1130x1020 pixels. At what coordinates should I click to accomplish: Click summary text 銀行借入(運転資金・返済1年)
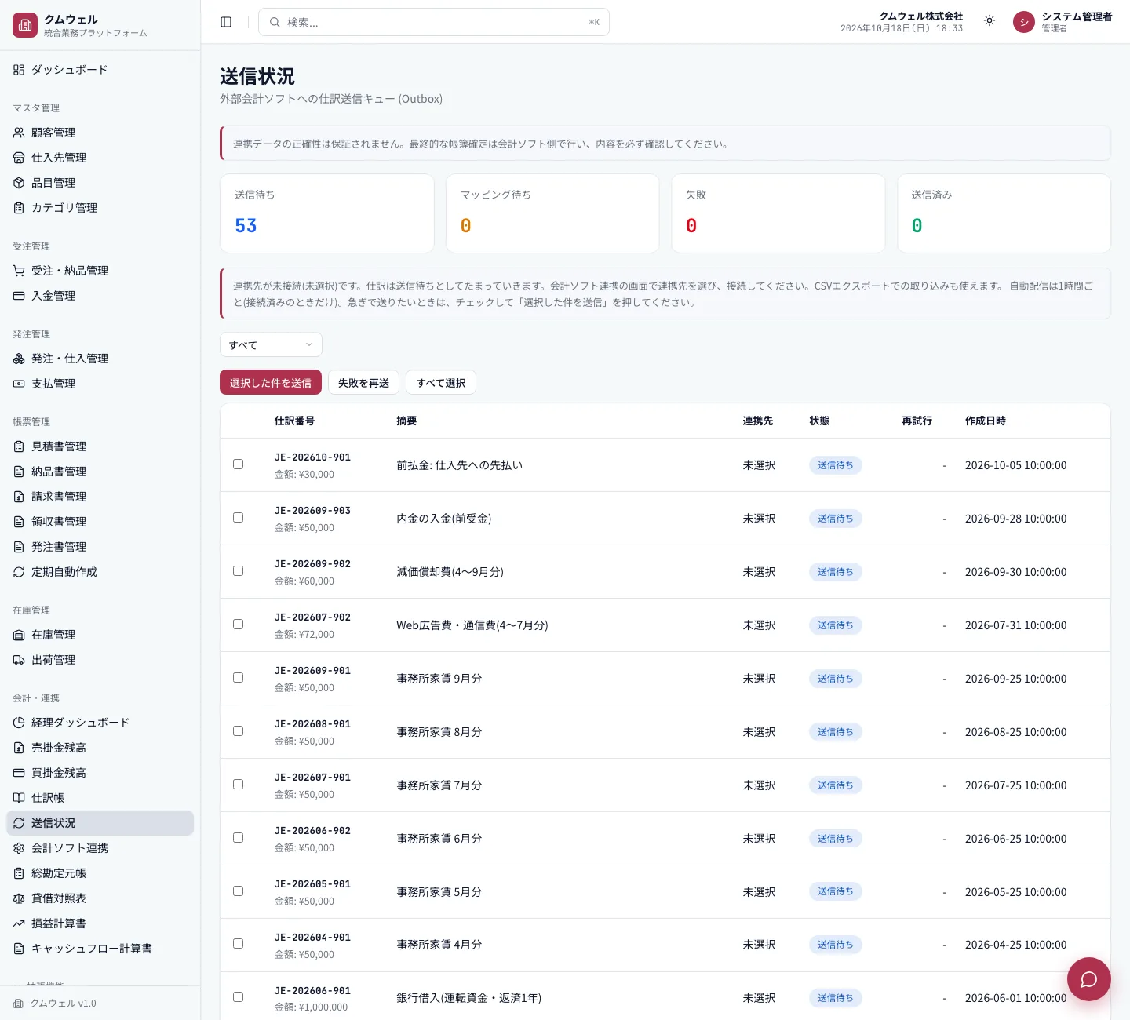(469, 998)
